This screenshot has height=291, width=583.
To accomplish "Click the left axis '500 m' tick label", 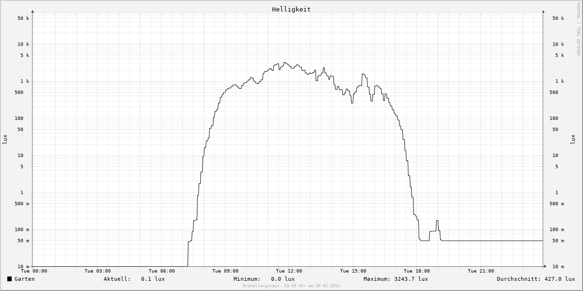I will pyautogui.click(x=21, y=204).
